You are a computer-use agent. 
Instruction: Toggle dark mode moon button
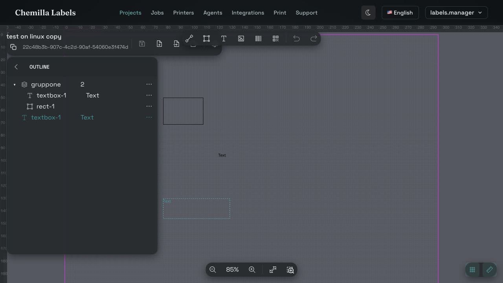pos(368,13)
